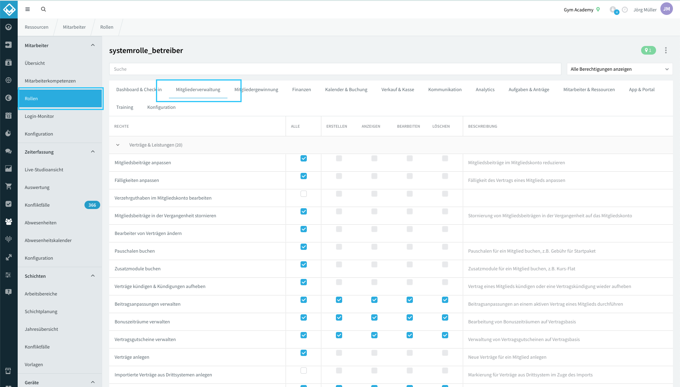Click the Suche permissions search field
This screenshot has width=680, height=387.
click(335, 69)
